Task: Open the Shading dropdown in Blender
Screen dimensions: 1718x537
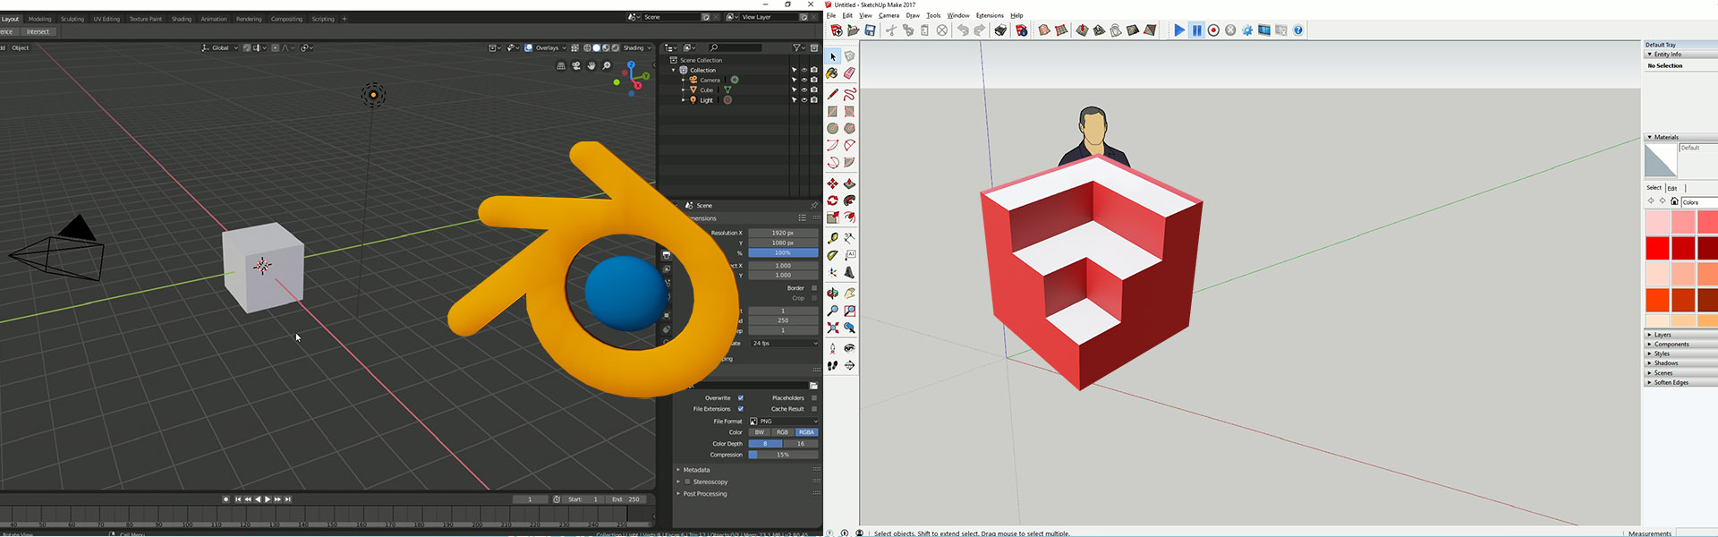Action: (636, 47)
